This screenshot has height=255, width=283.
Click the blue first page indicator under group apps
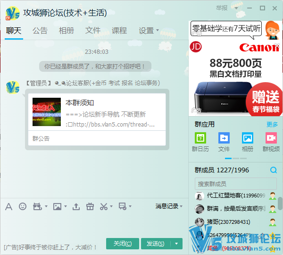pyautogui.click(x=228, y=158)
